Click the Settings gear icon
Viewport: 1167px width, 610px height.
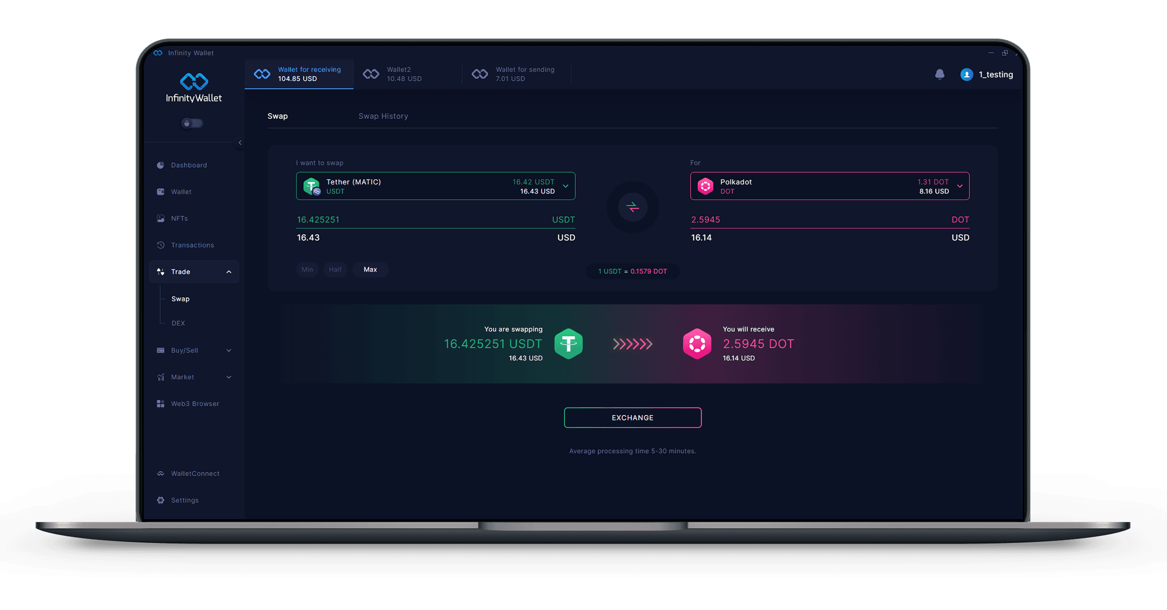click(x=160, y=500)
